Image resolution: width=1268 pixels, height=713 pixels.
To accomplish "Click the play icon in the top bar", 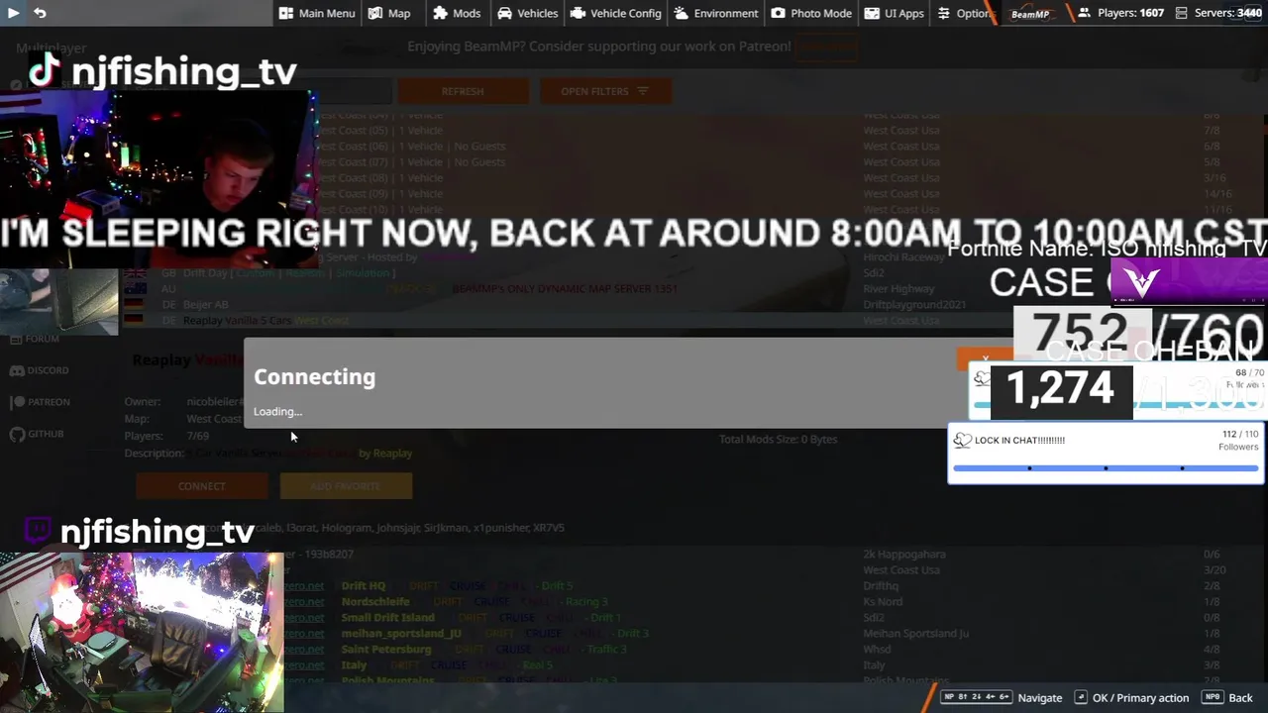I will [13, 13].
